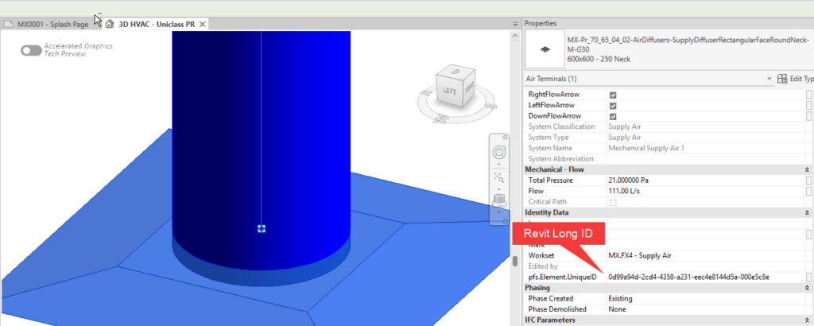
Task: Click associate parameter button for Total Pressure
Action: point(808,180)
